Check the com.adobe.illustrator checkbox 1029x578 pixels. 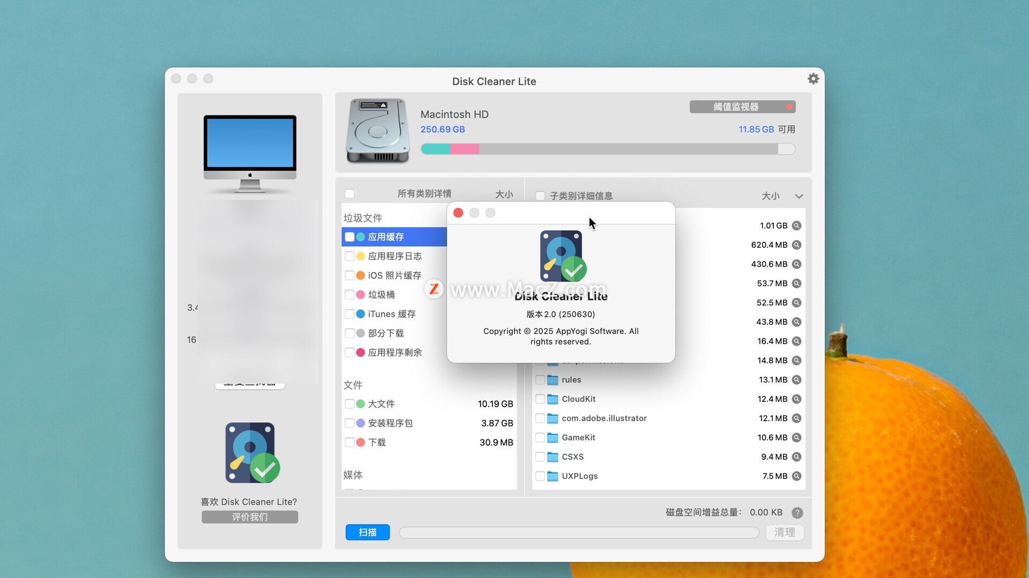(540, 419)
